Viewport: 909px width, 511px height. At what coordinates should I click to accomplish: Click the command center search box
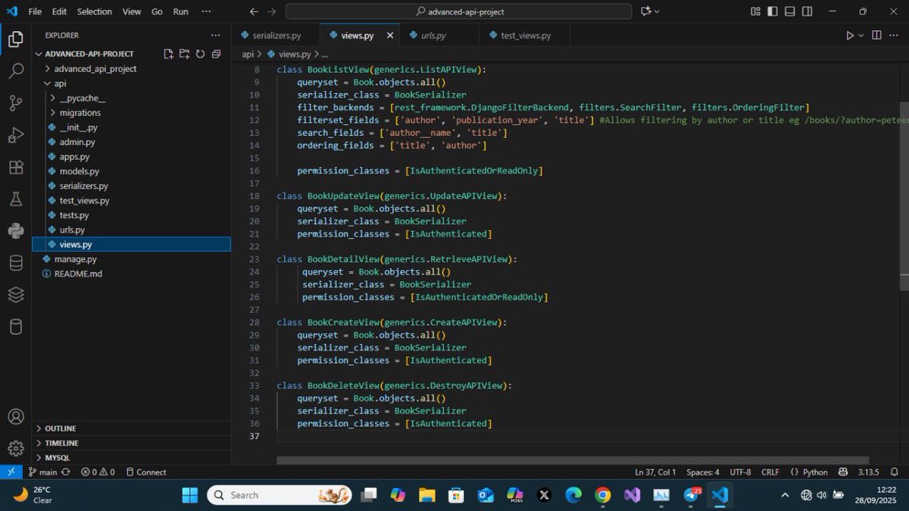(459, 11)
